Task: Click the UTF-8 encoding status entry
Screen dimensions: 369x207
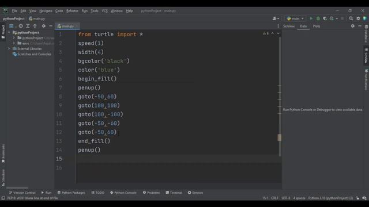Action: pos(286,198)
